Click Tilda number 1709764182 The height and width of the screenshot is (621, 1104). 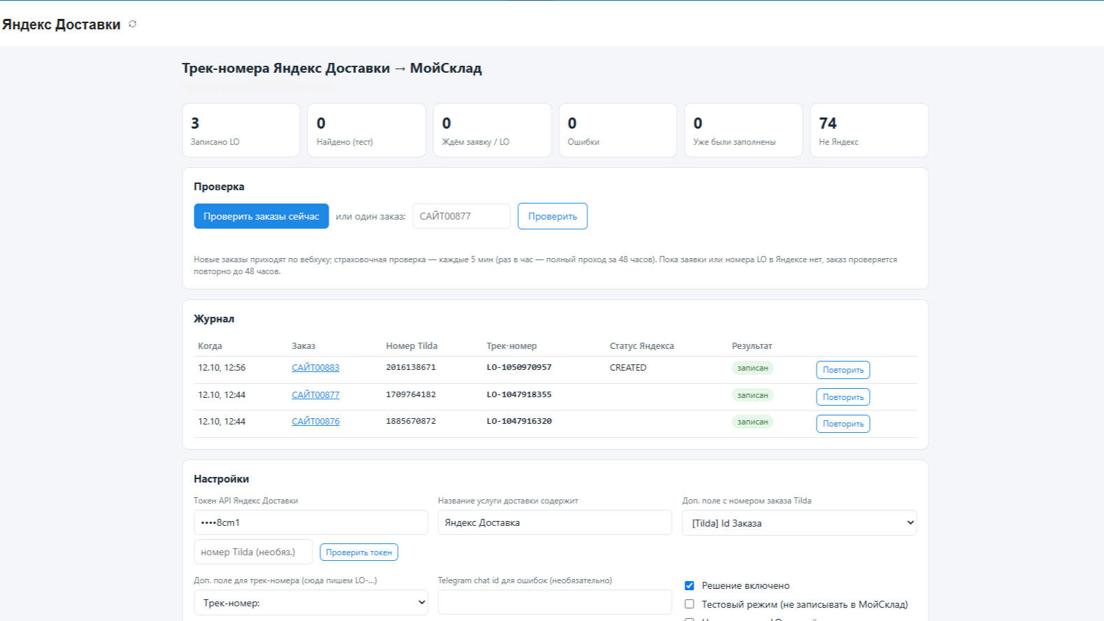click(410, 394)
